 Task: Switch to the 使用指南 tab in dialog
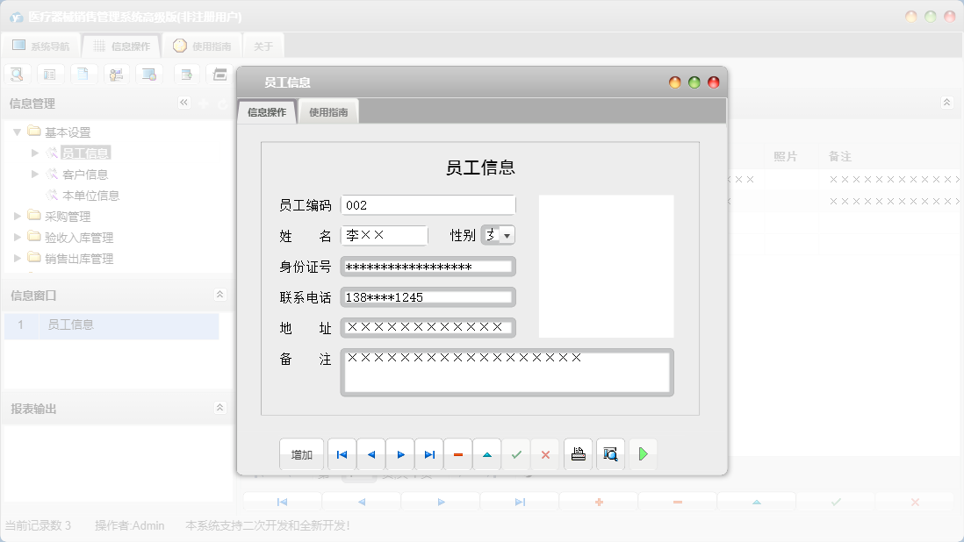click(x=330, y=111)
